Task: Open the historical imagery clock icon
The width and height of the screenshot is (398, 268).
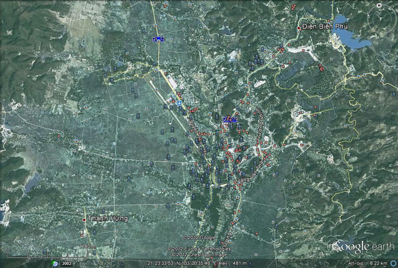Action: (x=55, y=263)
